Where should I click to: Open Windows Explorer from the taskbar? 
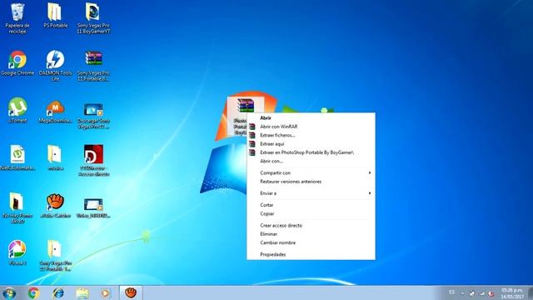click(82, 292)
